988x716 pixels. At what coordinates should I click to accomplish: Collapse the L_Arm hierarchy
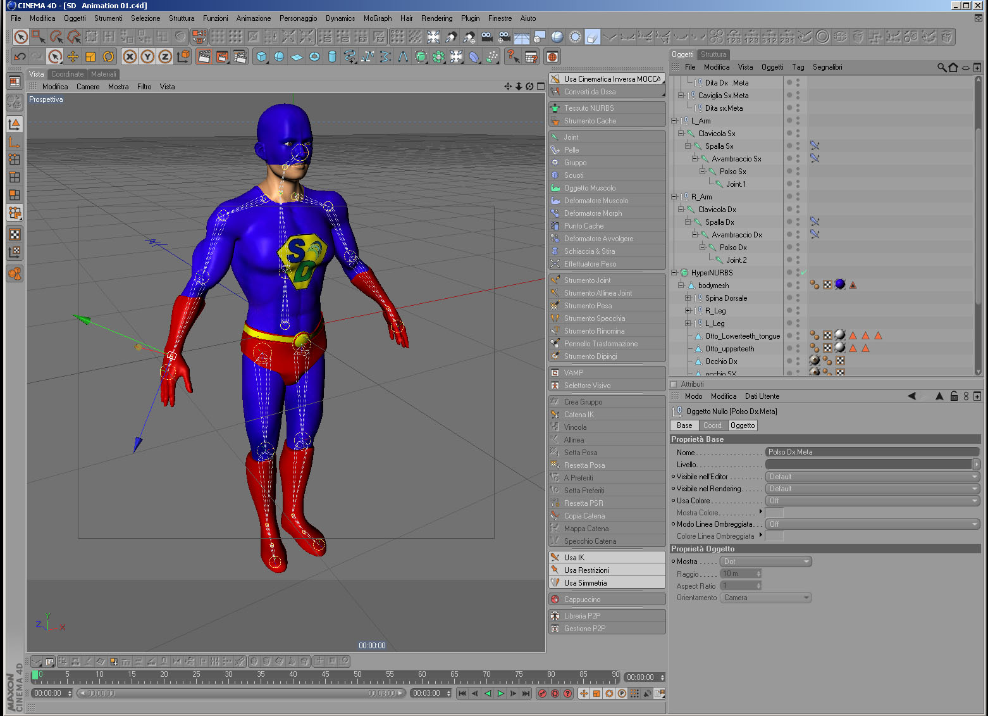coord(674,121)
